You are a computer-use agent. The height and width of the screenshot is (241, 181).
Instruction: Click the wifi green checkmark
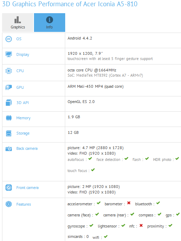(x=106, y=236)
